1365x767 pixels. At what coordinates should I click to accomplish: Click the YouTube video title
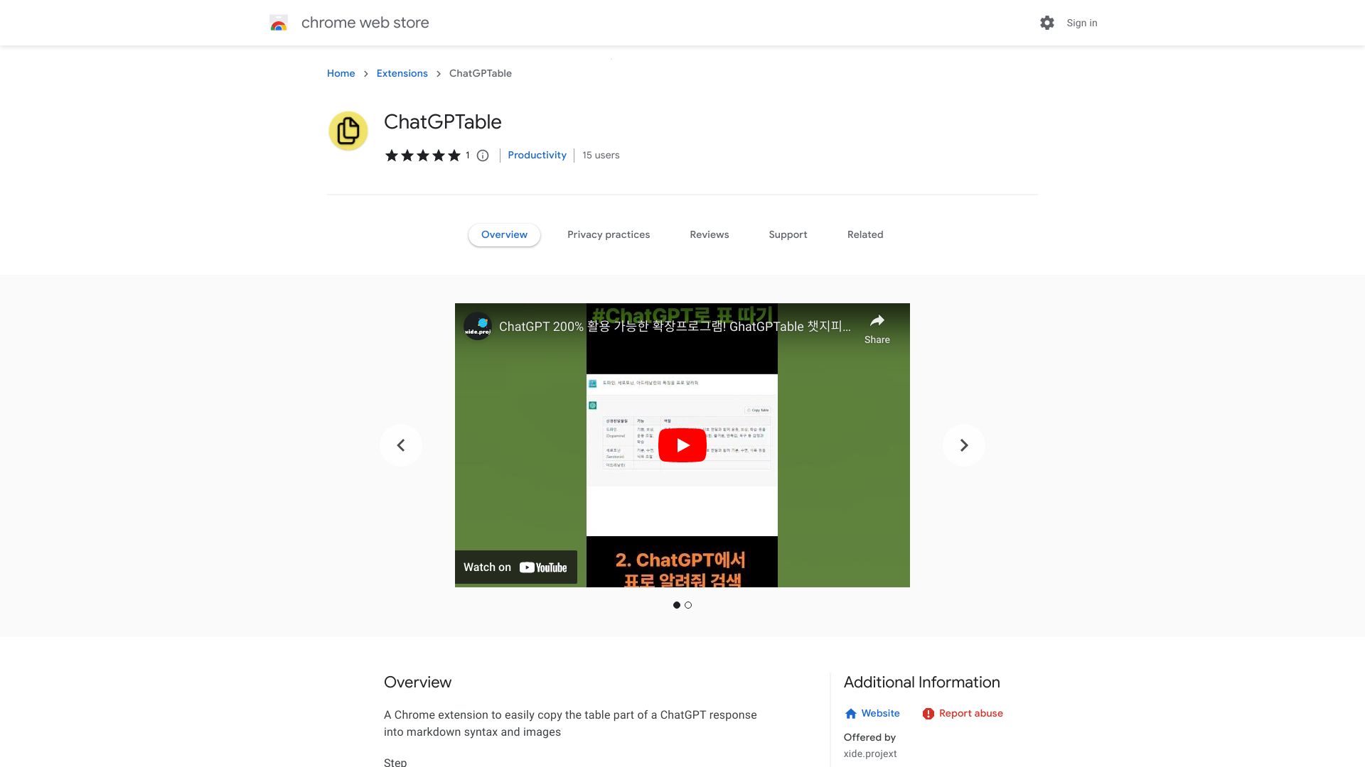[x=675, y=327]
